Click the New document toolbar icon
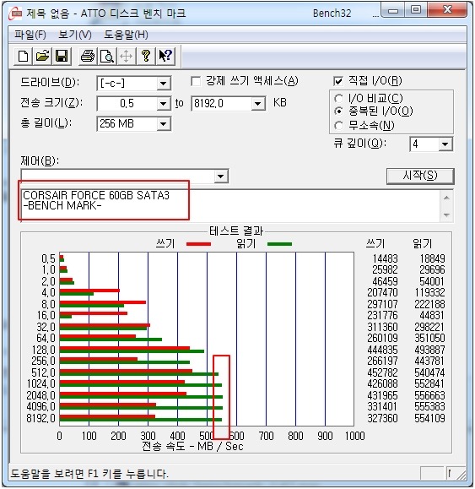The height and width of the screenshot is (489, 475). coord(24,57)
